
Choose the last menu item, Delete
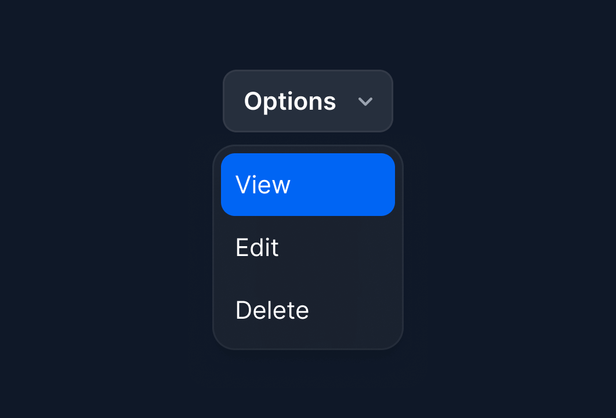click(308, 310)
